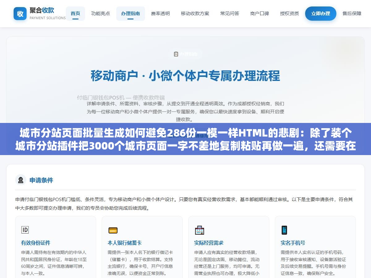
Task: Click the hero title 移动商户 · 小微个体户专属办理流程
Action: click(x=185, y=76)
